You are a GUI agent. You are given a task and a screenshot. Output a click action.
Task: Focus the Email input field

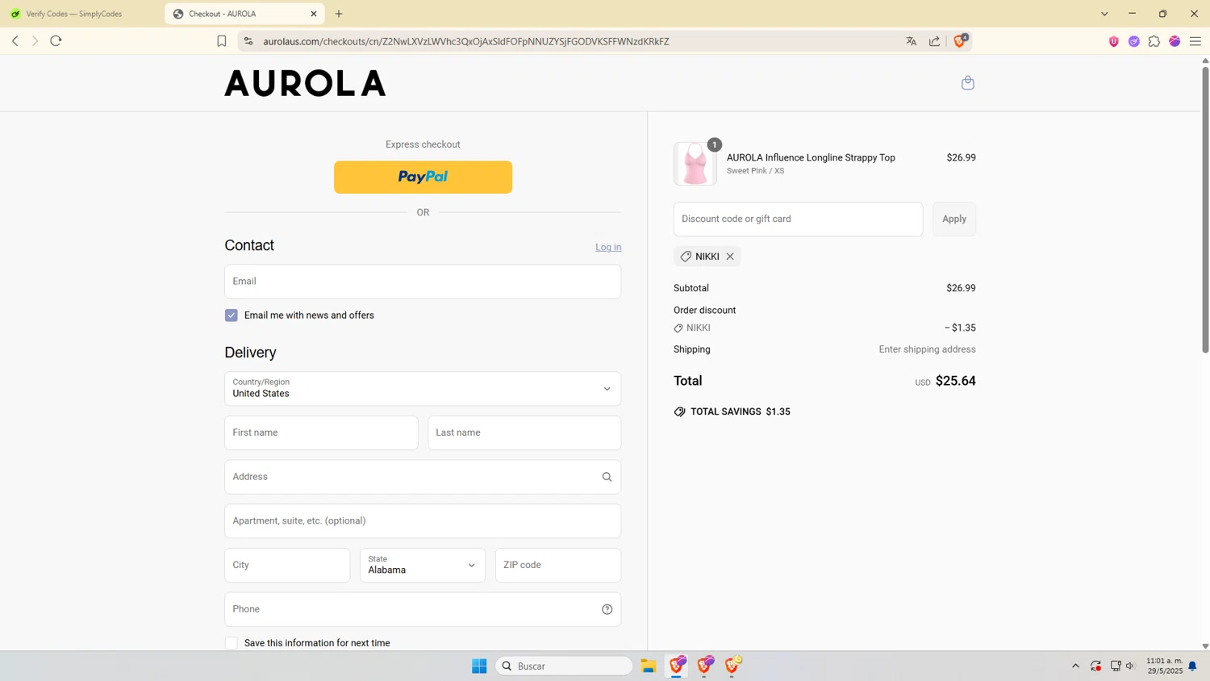[x=423, y=282]
